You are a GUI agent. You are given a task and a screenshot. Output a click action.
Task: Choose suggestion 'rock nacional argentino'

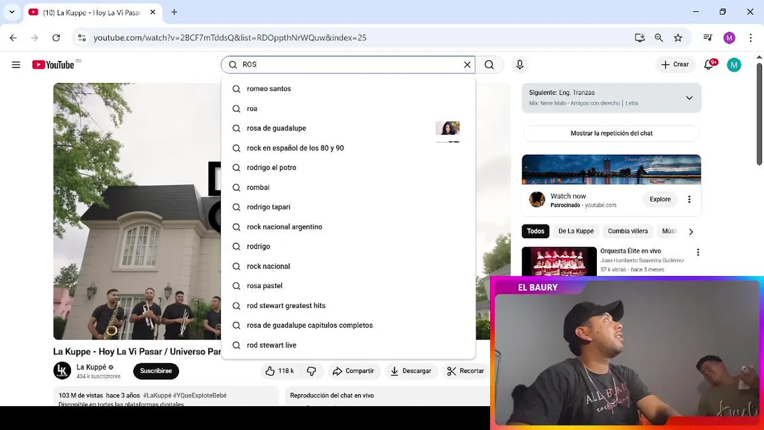(348, 226)
